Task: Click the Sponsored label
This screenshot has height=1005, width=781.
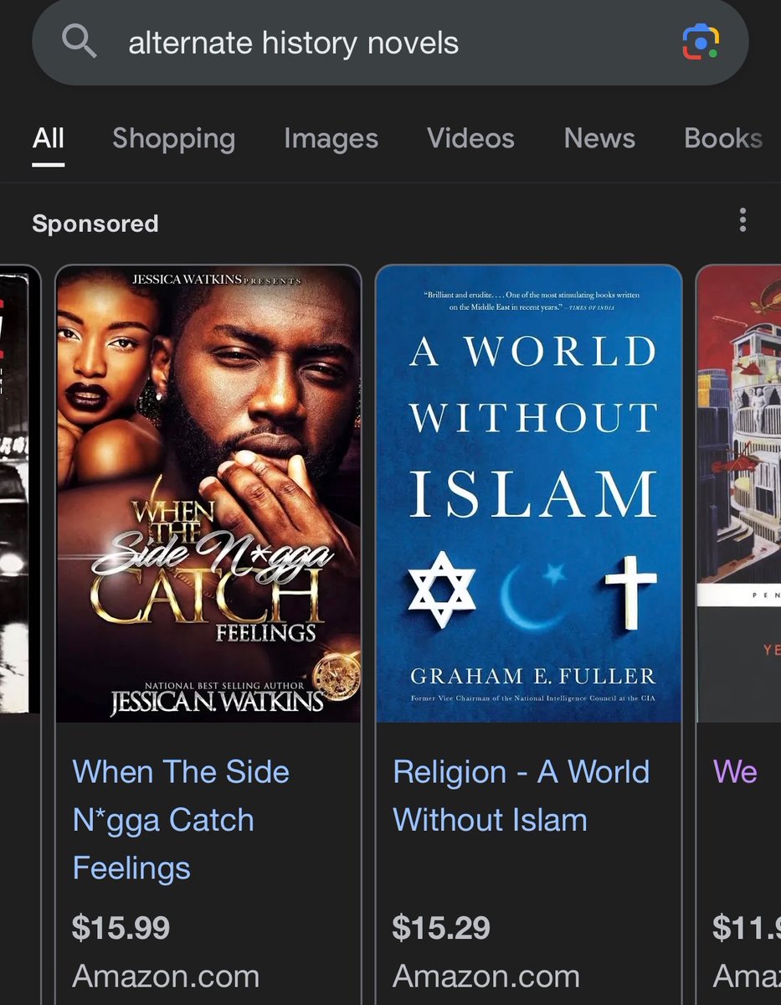Action: (x=95, y=224)
